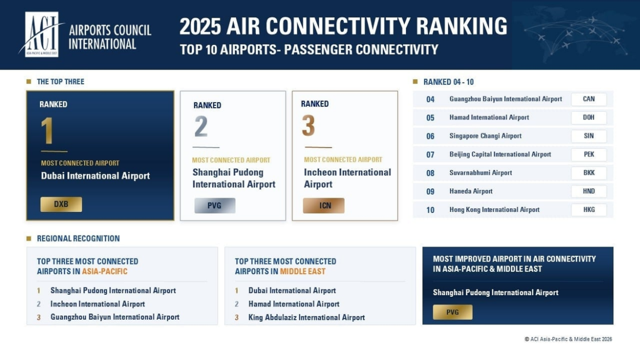640x359 pixels.
Task: Click 'MOST CONNECTED AIRPORT' label in rank 2 card
Action: (231, 160)
